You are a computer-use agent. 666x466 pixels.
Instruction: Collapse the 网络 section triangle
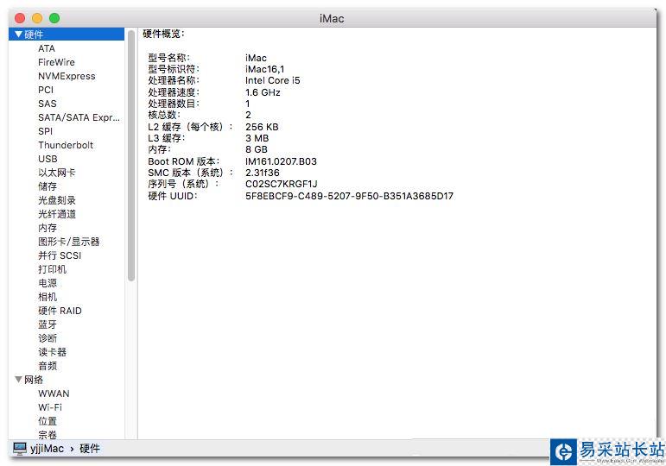tap(18, 380)
